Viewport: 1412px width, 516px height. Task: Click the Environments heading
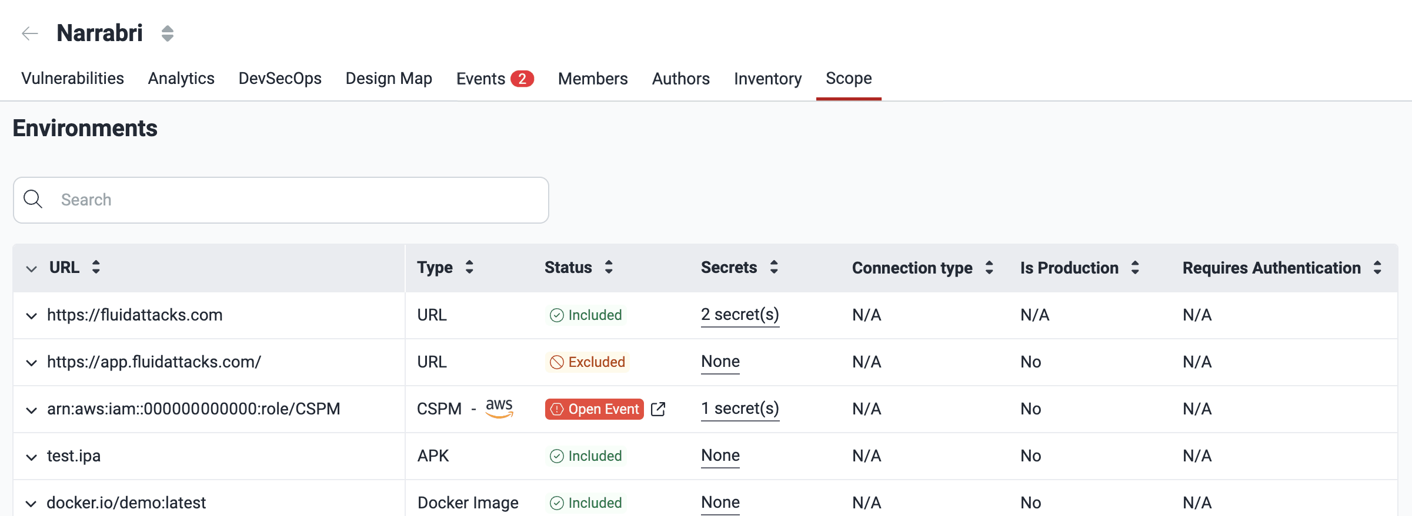coord(85,128)
